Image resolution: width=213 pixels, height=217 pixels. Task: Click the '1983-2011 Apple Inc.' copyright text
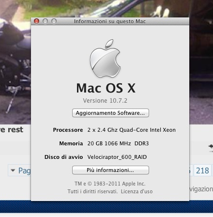(120, 184)
